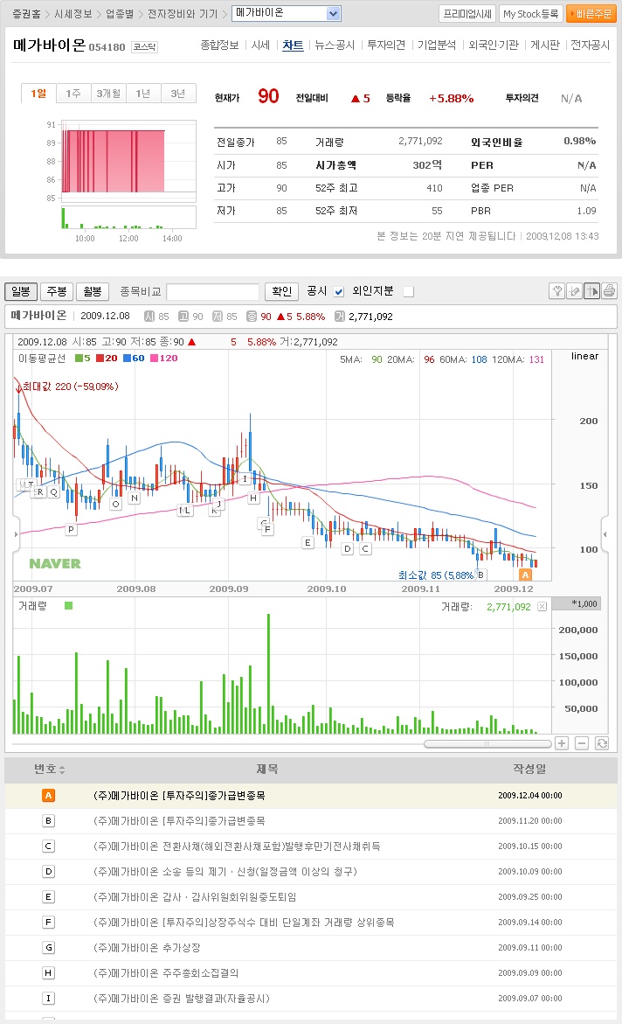
Task: Click the B icon in list row
Action: [48, 821]
